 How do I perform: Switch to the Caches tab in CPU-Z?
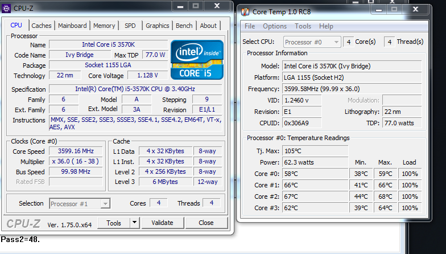[x=42, y=26]
